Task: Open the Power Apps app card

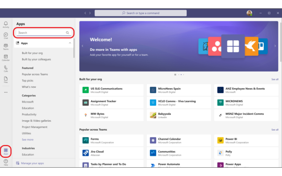Action: tap(246, 164)
